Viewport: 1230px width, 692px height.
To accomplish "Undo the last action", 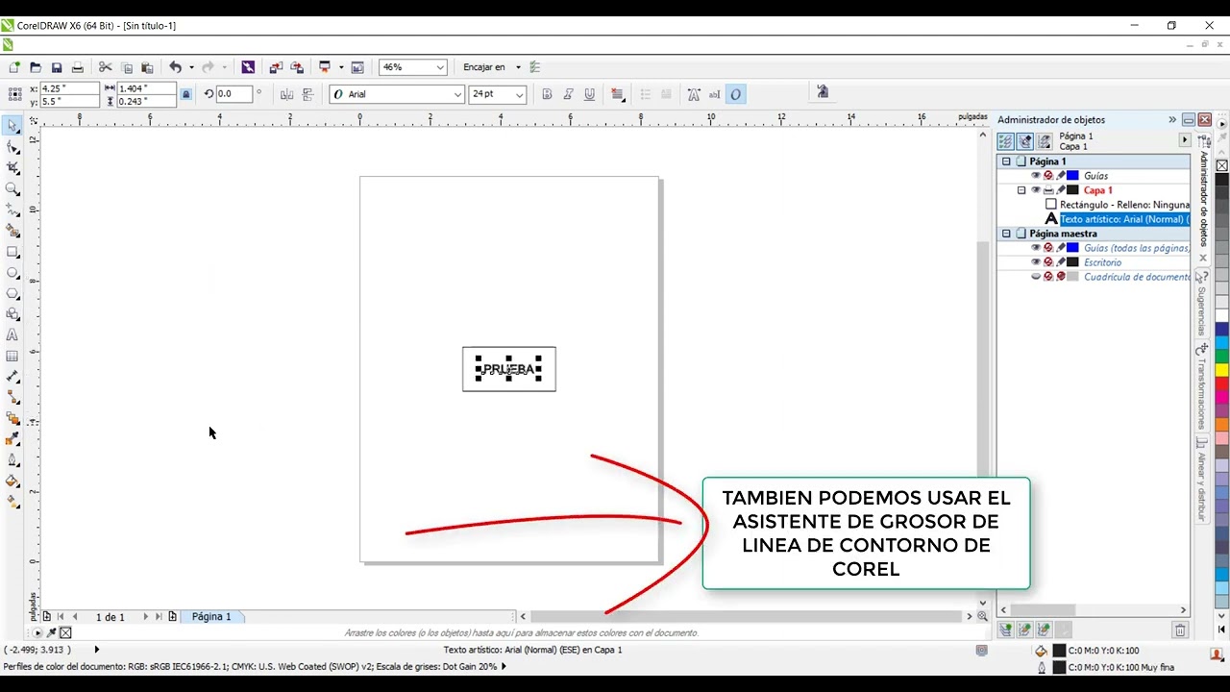I will [x=175, y=67].
